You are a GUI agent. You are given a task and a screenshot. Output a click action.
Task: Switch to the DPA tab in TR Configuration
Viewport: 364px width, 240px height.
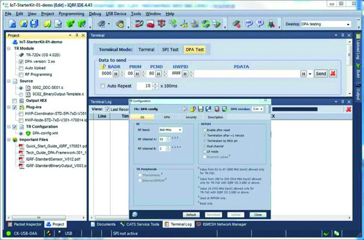click(x=167, y=117)
